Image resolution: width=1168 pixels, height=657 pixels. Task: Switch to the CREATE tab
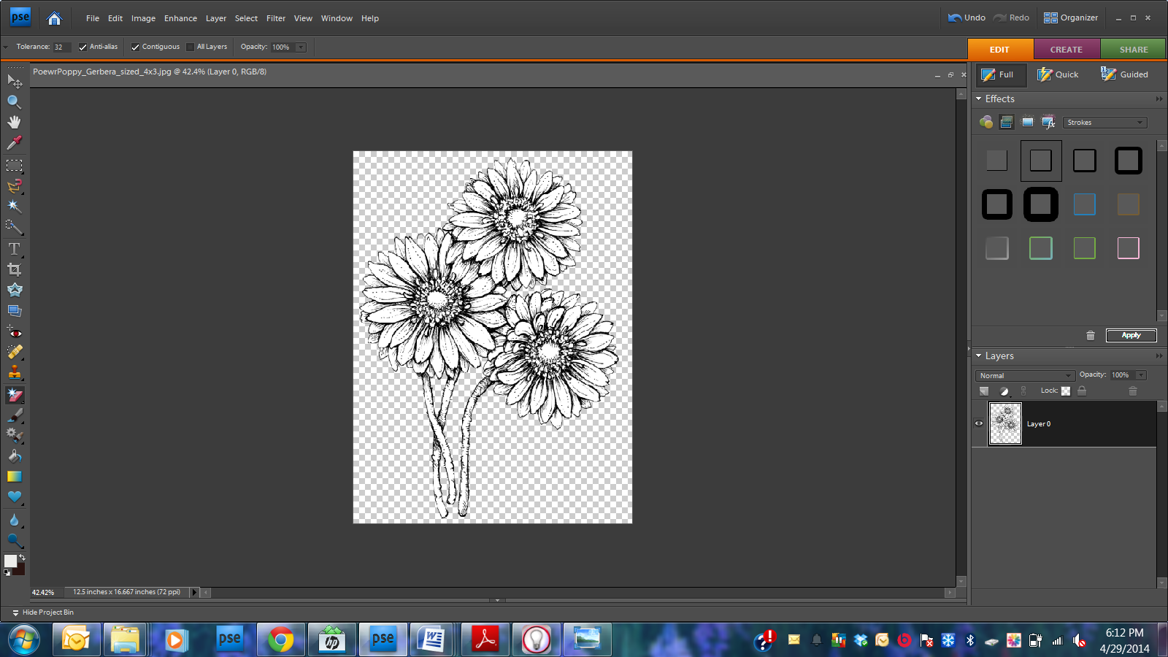pyautogui.click(x=1066, y=49)
